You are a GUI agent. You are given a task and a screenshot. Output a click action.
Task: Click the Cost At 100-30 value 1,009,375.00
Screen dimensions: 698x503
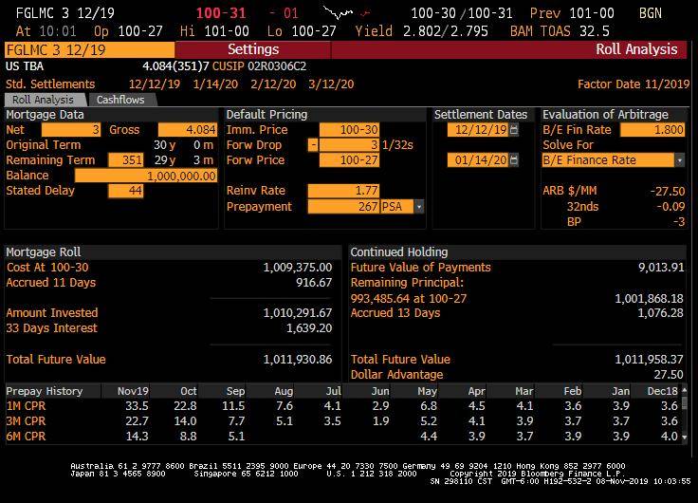(298, 268)
